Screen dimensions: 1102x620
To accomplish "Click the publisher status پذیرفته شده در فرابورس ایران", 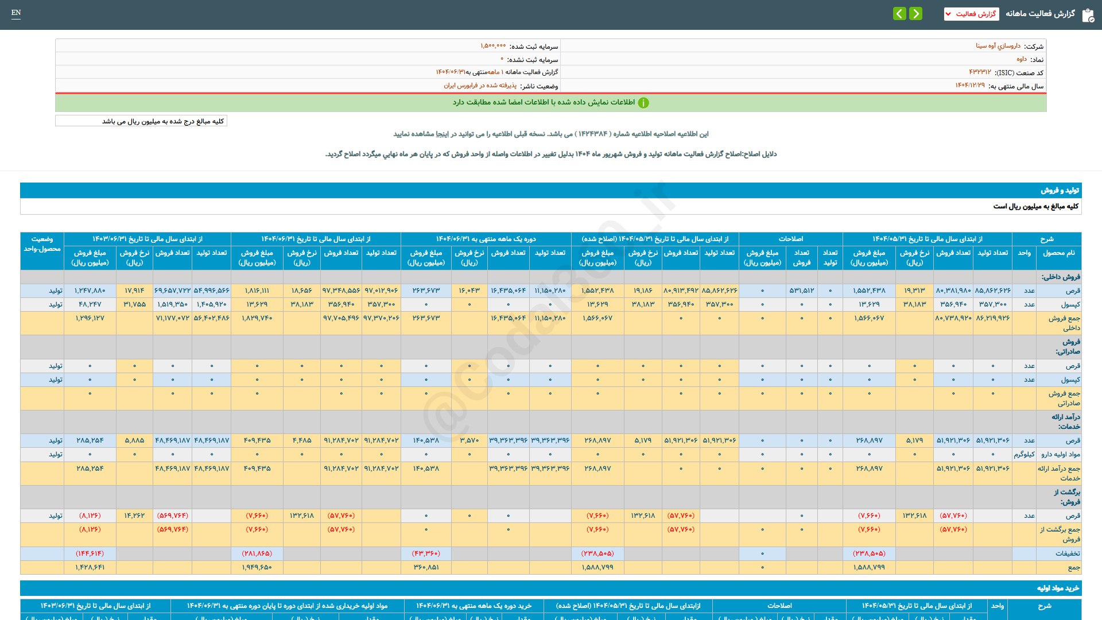I will pyautogui.click(x=480, y=86).
